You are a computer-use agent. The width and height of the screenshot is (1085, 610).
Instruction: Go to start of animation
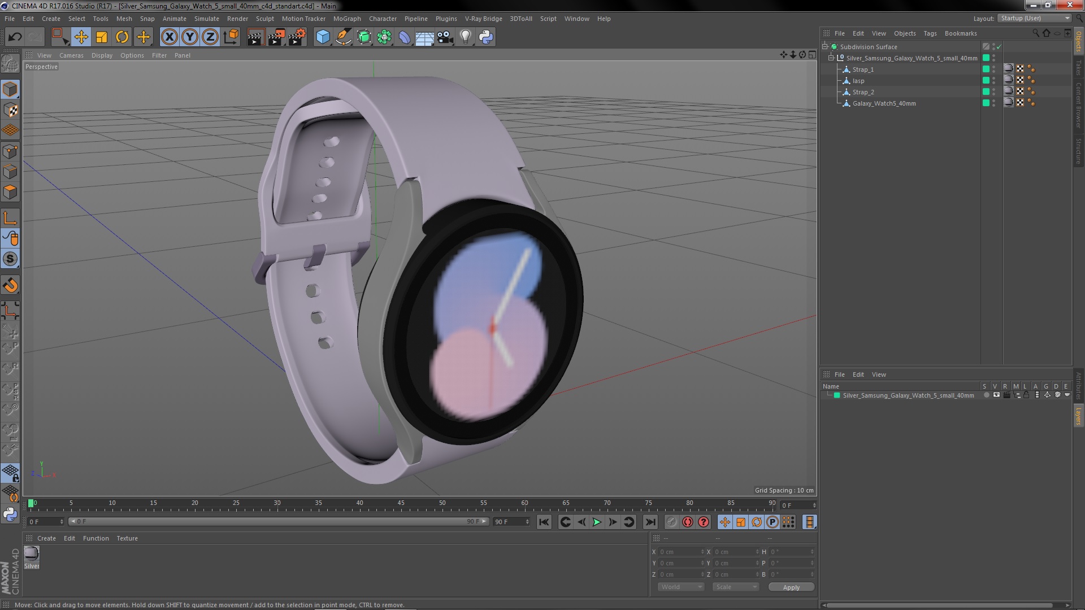click(x=544, y=522)
